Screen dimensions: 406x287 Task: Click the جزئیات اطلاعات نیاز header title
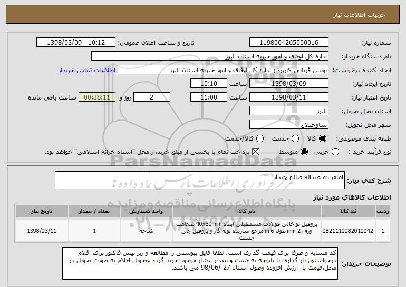coord(359,15)
